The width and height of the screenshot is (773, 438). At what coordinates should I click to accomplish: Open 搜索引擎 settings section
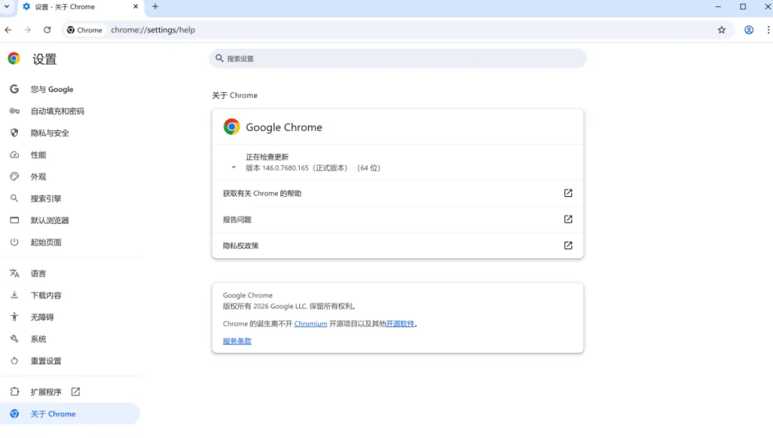point(70,198)
